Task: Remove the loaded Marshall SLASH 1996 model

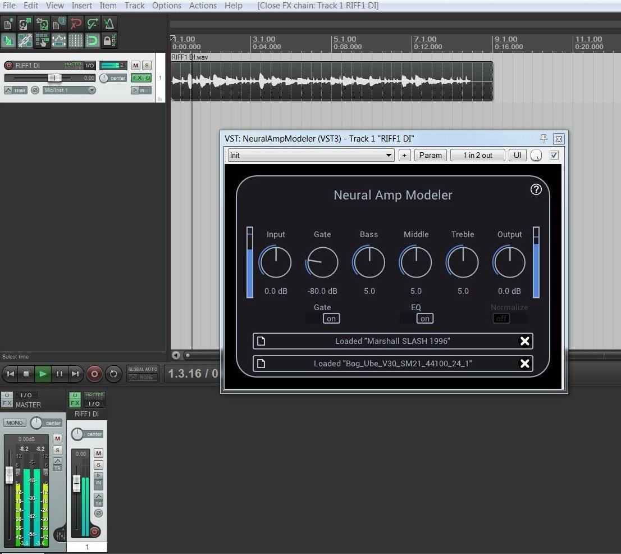Action: click(524, 341)
